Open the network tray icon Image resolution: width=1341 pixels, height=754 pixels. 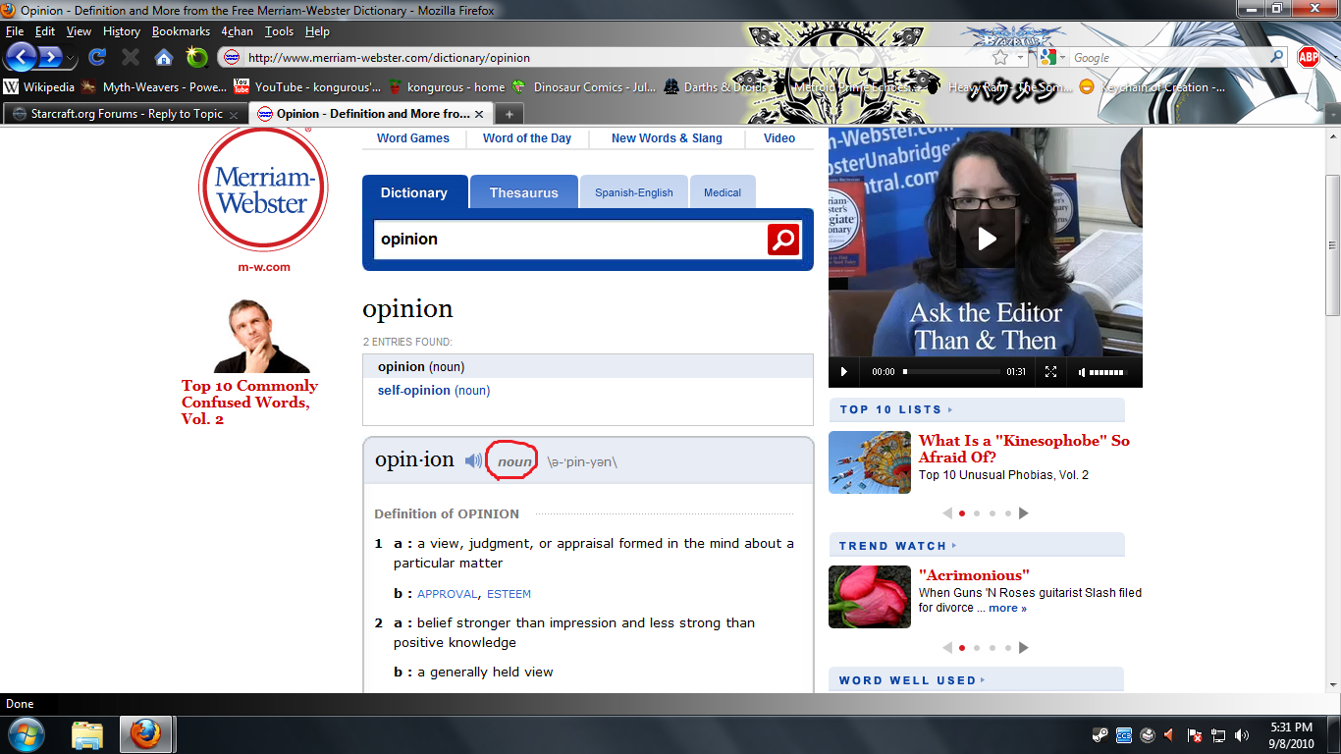[x=1218, y=734]
